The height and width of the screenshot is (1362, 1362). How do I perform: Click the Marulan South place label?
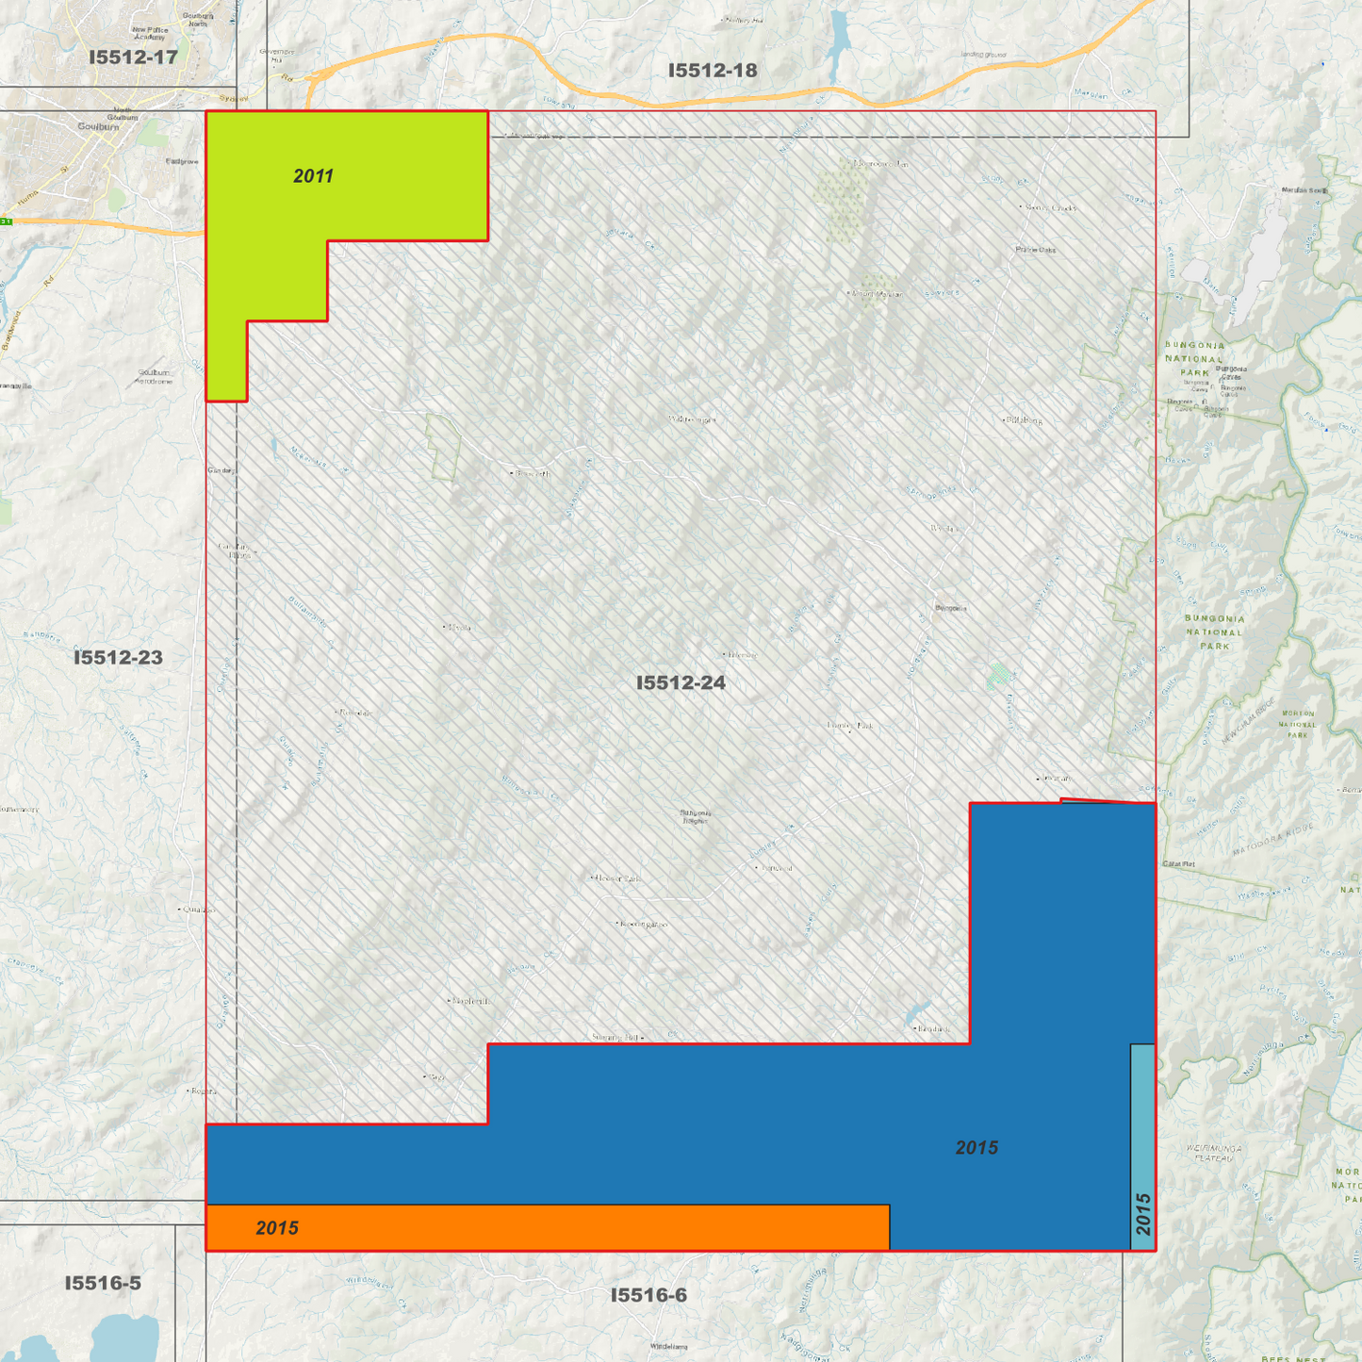(1304, 191)
